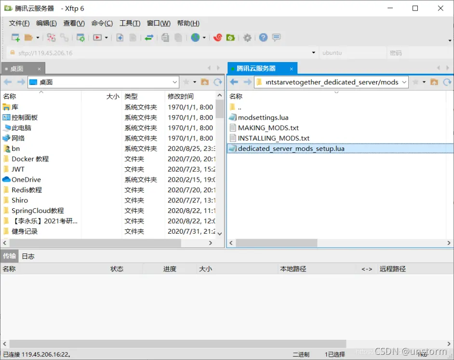
Task: Open Options via gear icon
Action: point(247,38)
